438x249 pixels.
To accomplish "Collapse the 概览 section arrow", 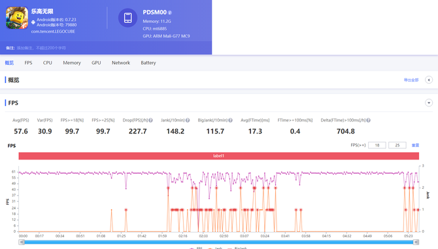I will click(x=429, y=80).
